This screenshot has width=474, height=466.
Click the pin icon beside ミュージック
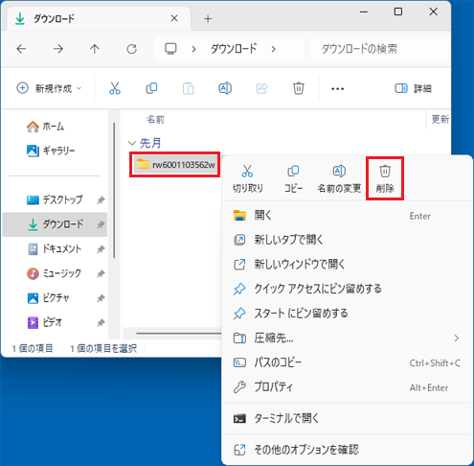[101, 273]
